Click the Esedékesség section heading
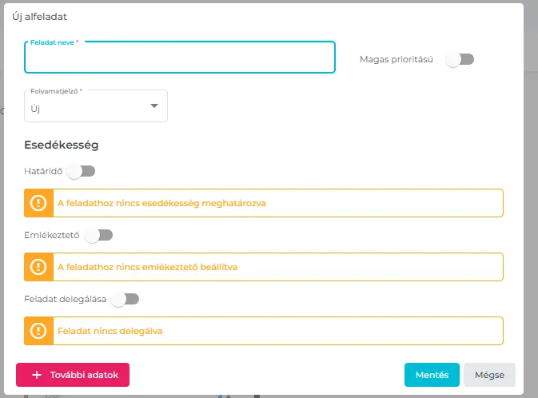 point(62,145)
